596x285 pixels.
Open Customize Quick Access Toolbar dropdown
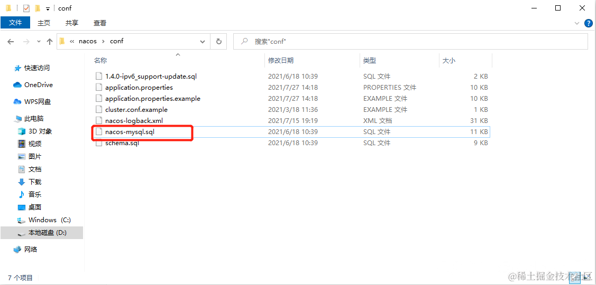pyautogui.click(x=48, y=8)
